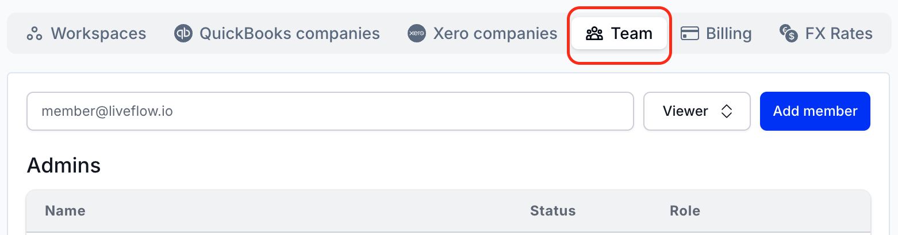
Task: Switch to QuickBooks companies tab
Action: pyautogui.click(x=277, y=34)
